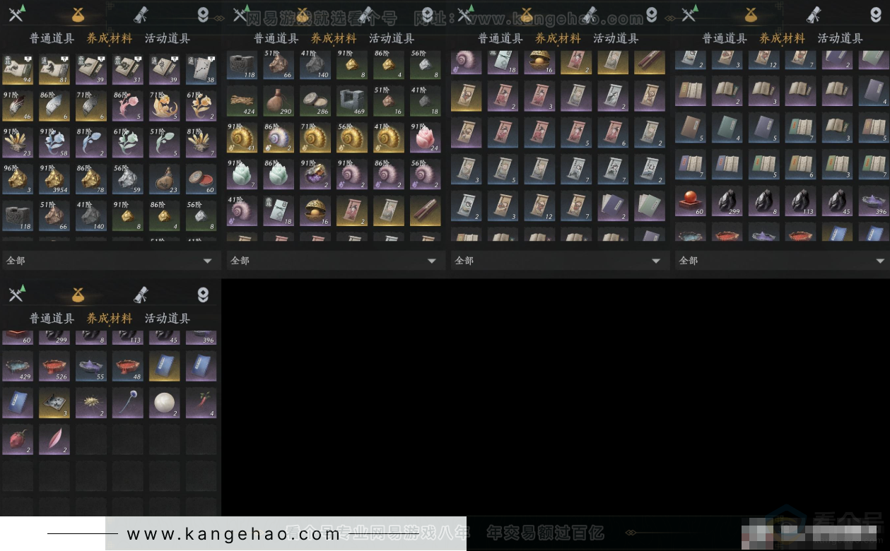Select scroll icon in top-left panel header

pyautogui.click(x=141, y=14)
